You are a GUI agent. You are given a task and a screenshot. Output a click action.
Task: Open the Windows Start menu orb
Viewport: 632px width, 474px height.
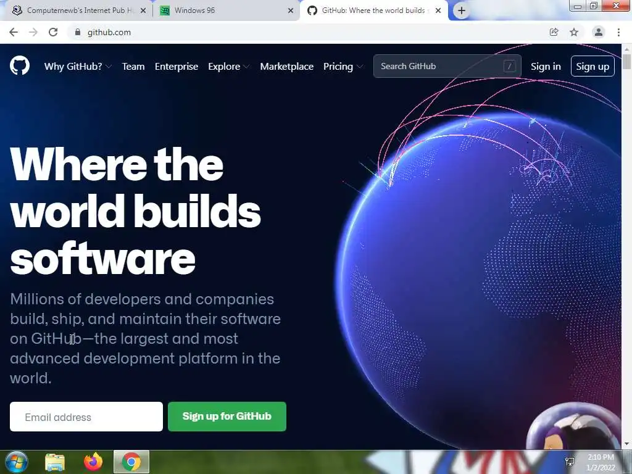tap(17, 462)
